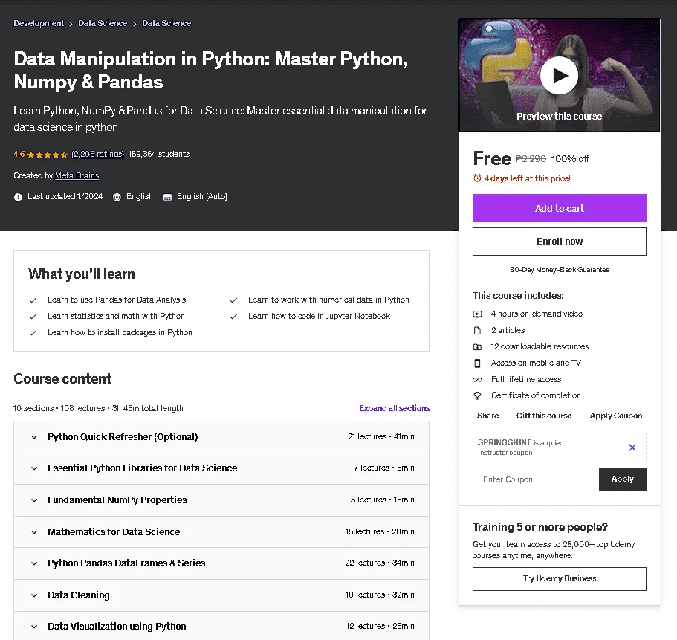The height and width of the screenshot is (640, 677).
Task: Click Try Udemy Business button
Action: click(x=559, y=579)
